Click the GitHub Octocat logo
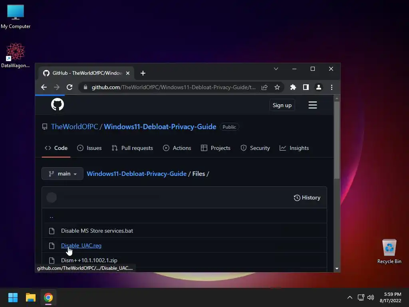409x307 pixels. [x=58, y=104]
